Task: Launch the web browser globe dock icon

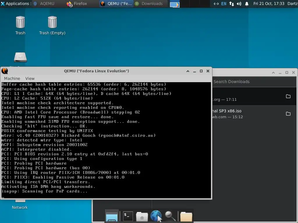Action: tap(156, 216)
